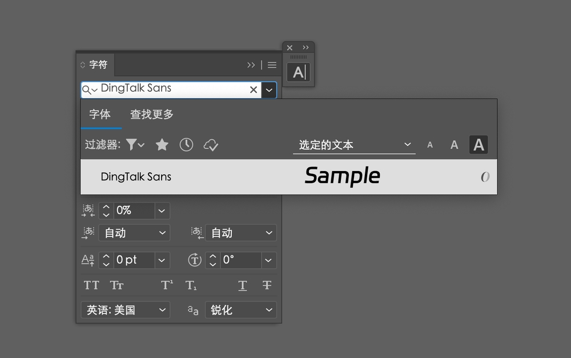Open the 锐化 anti-aliasing dropdown
This screenshot has width=571, height=358.
tap(240, 310)
